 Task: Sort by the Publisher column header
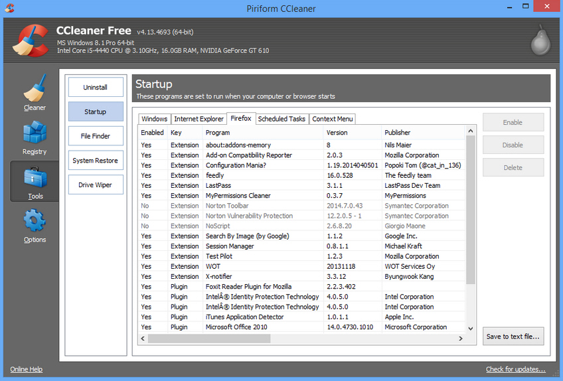[423, 133]
